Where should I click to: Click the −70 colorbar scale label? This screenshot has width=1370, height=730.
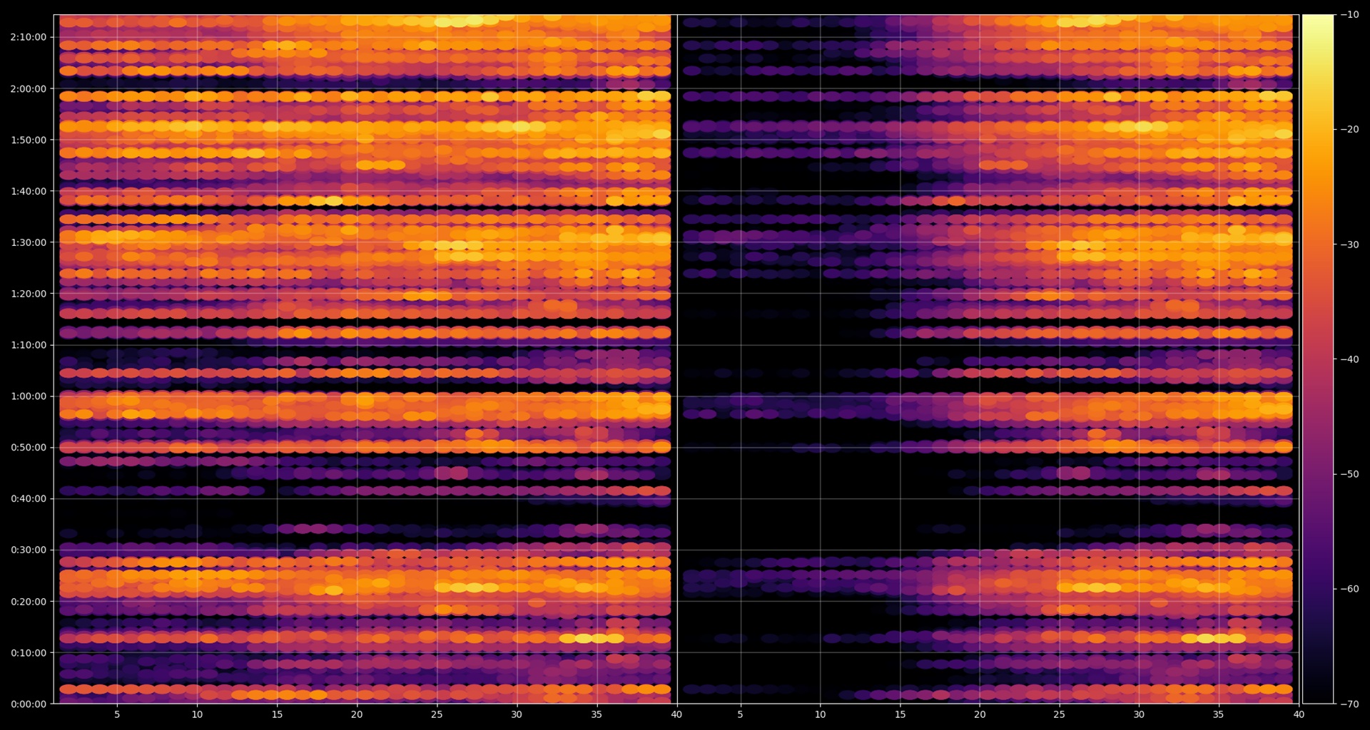point(1349,704)
